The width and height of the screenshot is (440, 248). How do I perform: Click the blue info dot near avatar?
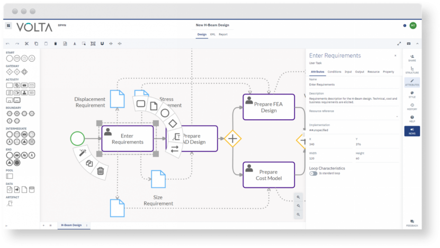click(x=405, y=25)
